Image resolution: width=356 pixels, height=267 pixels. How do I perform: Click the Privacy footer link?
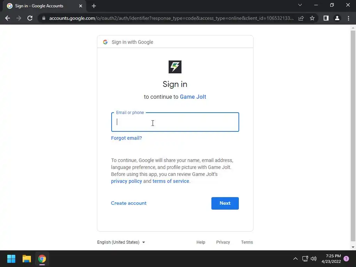(223, 242)
